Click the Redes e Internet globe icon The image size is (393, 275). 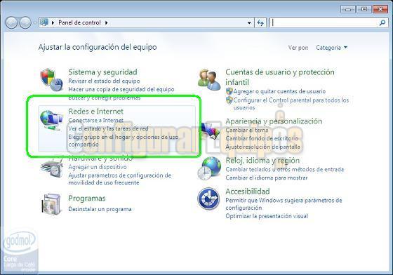click(51, 121)
